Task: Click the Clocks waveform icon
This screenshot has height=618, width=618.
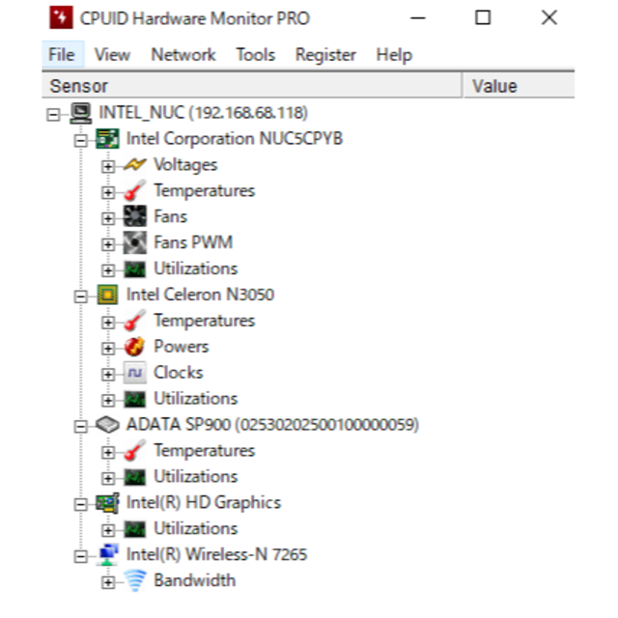Action: point(135,373)
